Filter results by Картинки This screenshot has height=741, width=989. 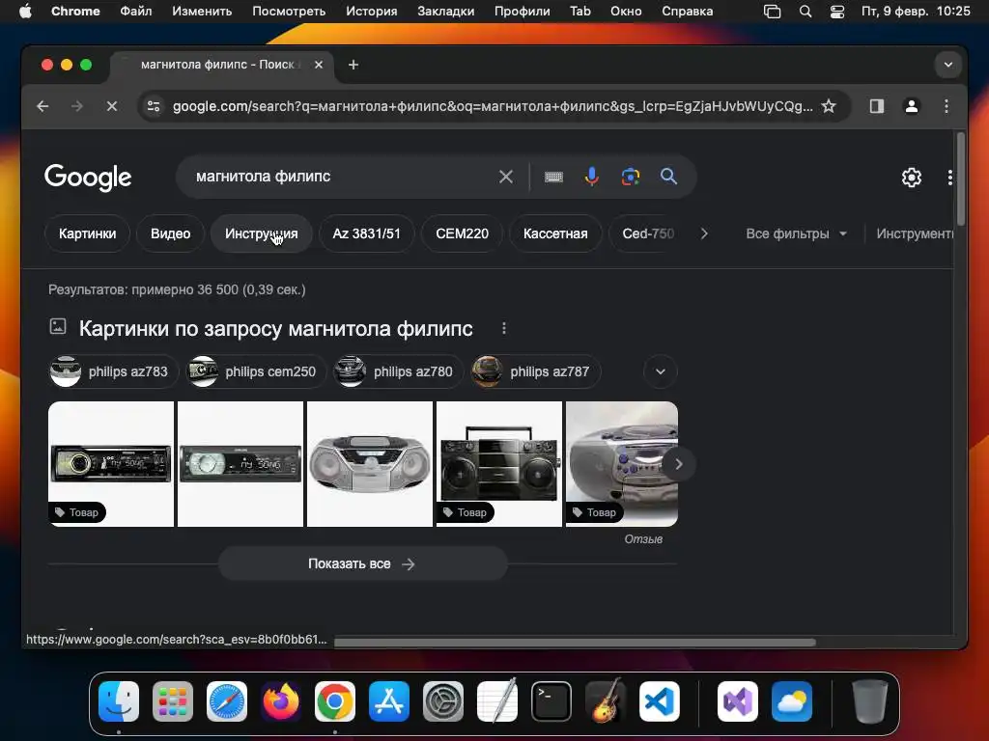click(87, 233)
